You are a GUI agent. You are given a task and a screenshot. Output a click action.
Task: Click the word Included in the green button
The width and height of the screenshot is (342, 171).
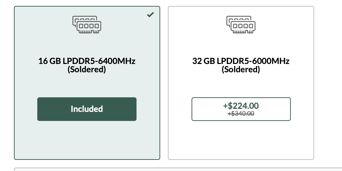87,109
